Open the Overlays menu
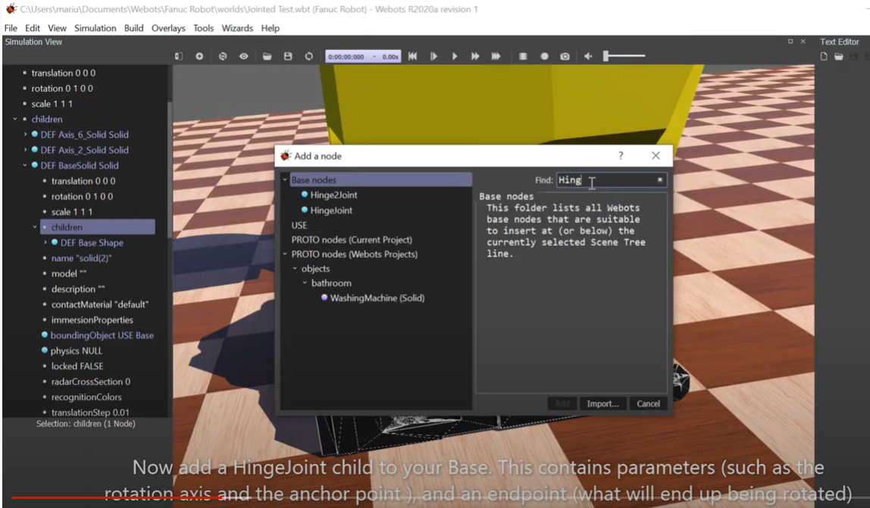 pyautogui.click(x=168, y=28)
